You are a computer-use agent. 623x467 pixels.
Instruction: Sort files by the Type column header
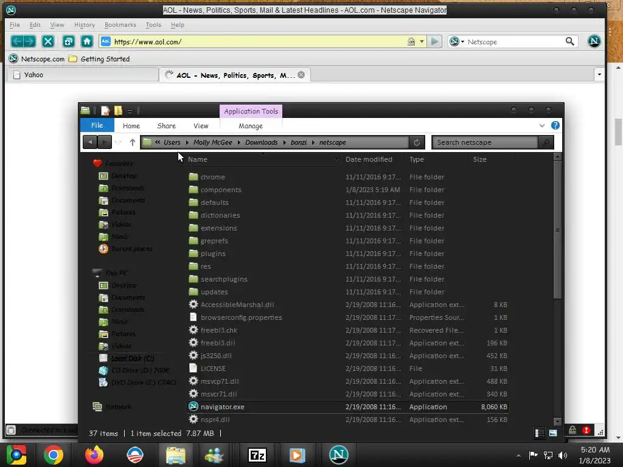click(x=437, y=159)
